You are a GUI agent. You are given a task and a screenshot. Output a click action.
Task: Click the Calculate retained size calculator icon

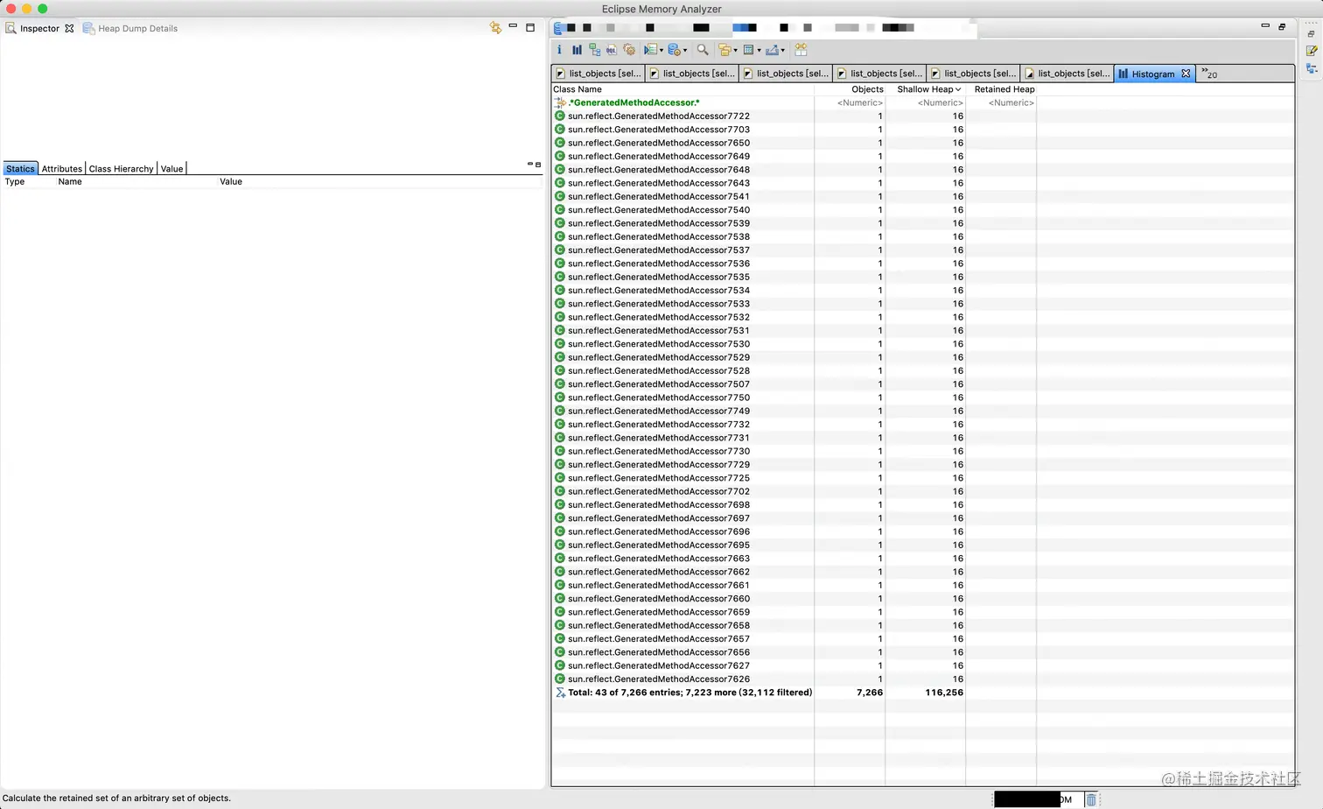(749, 50)
